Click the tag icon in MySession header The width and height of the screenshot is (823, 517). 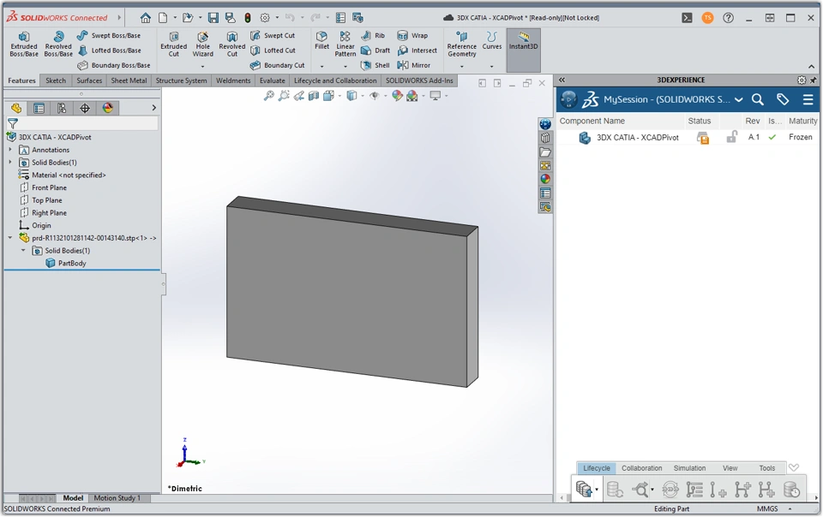[783, 99]
